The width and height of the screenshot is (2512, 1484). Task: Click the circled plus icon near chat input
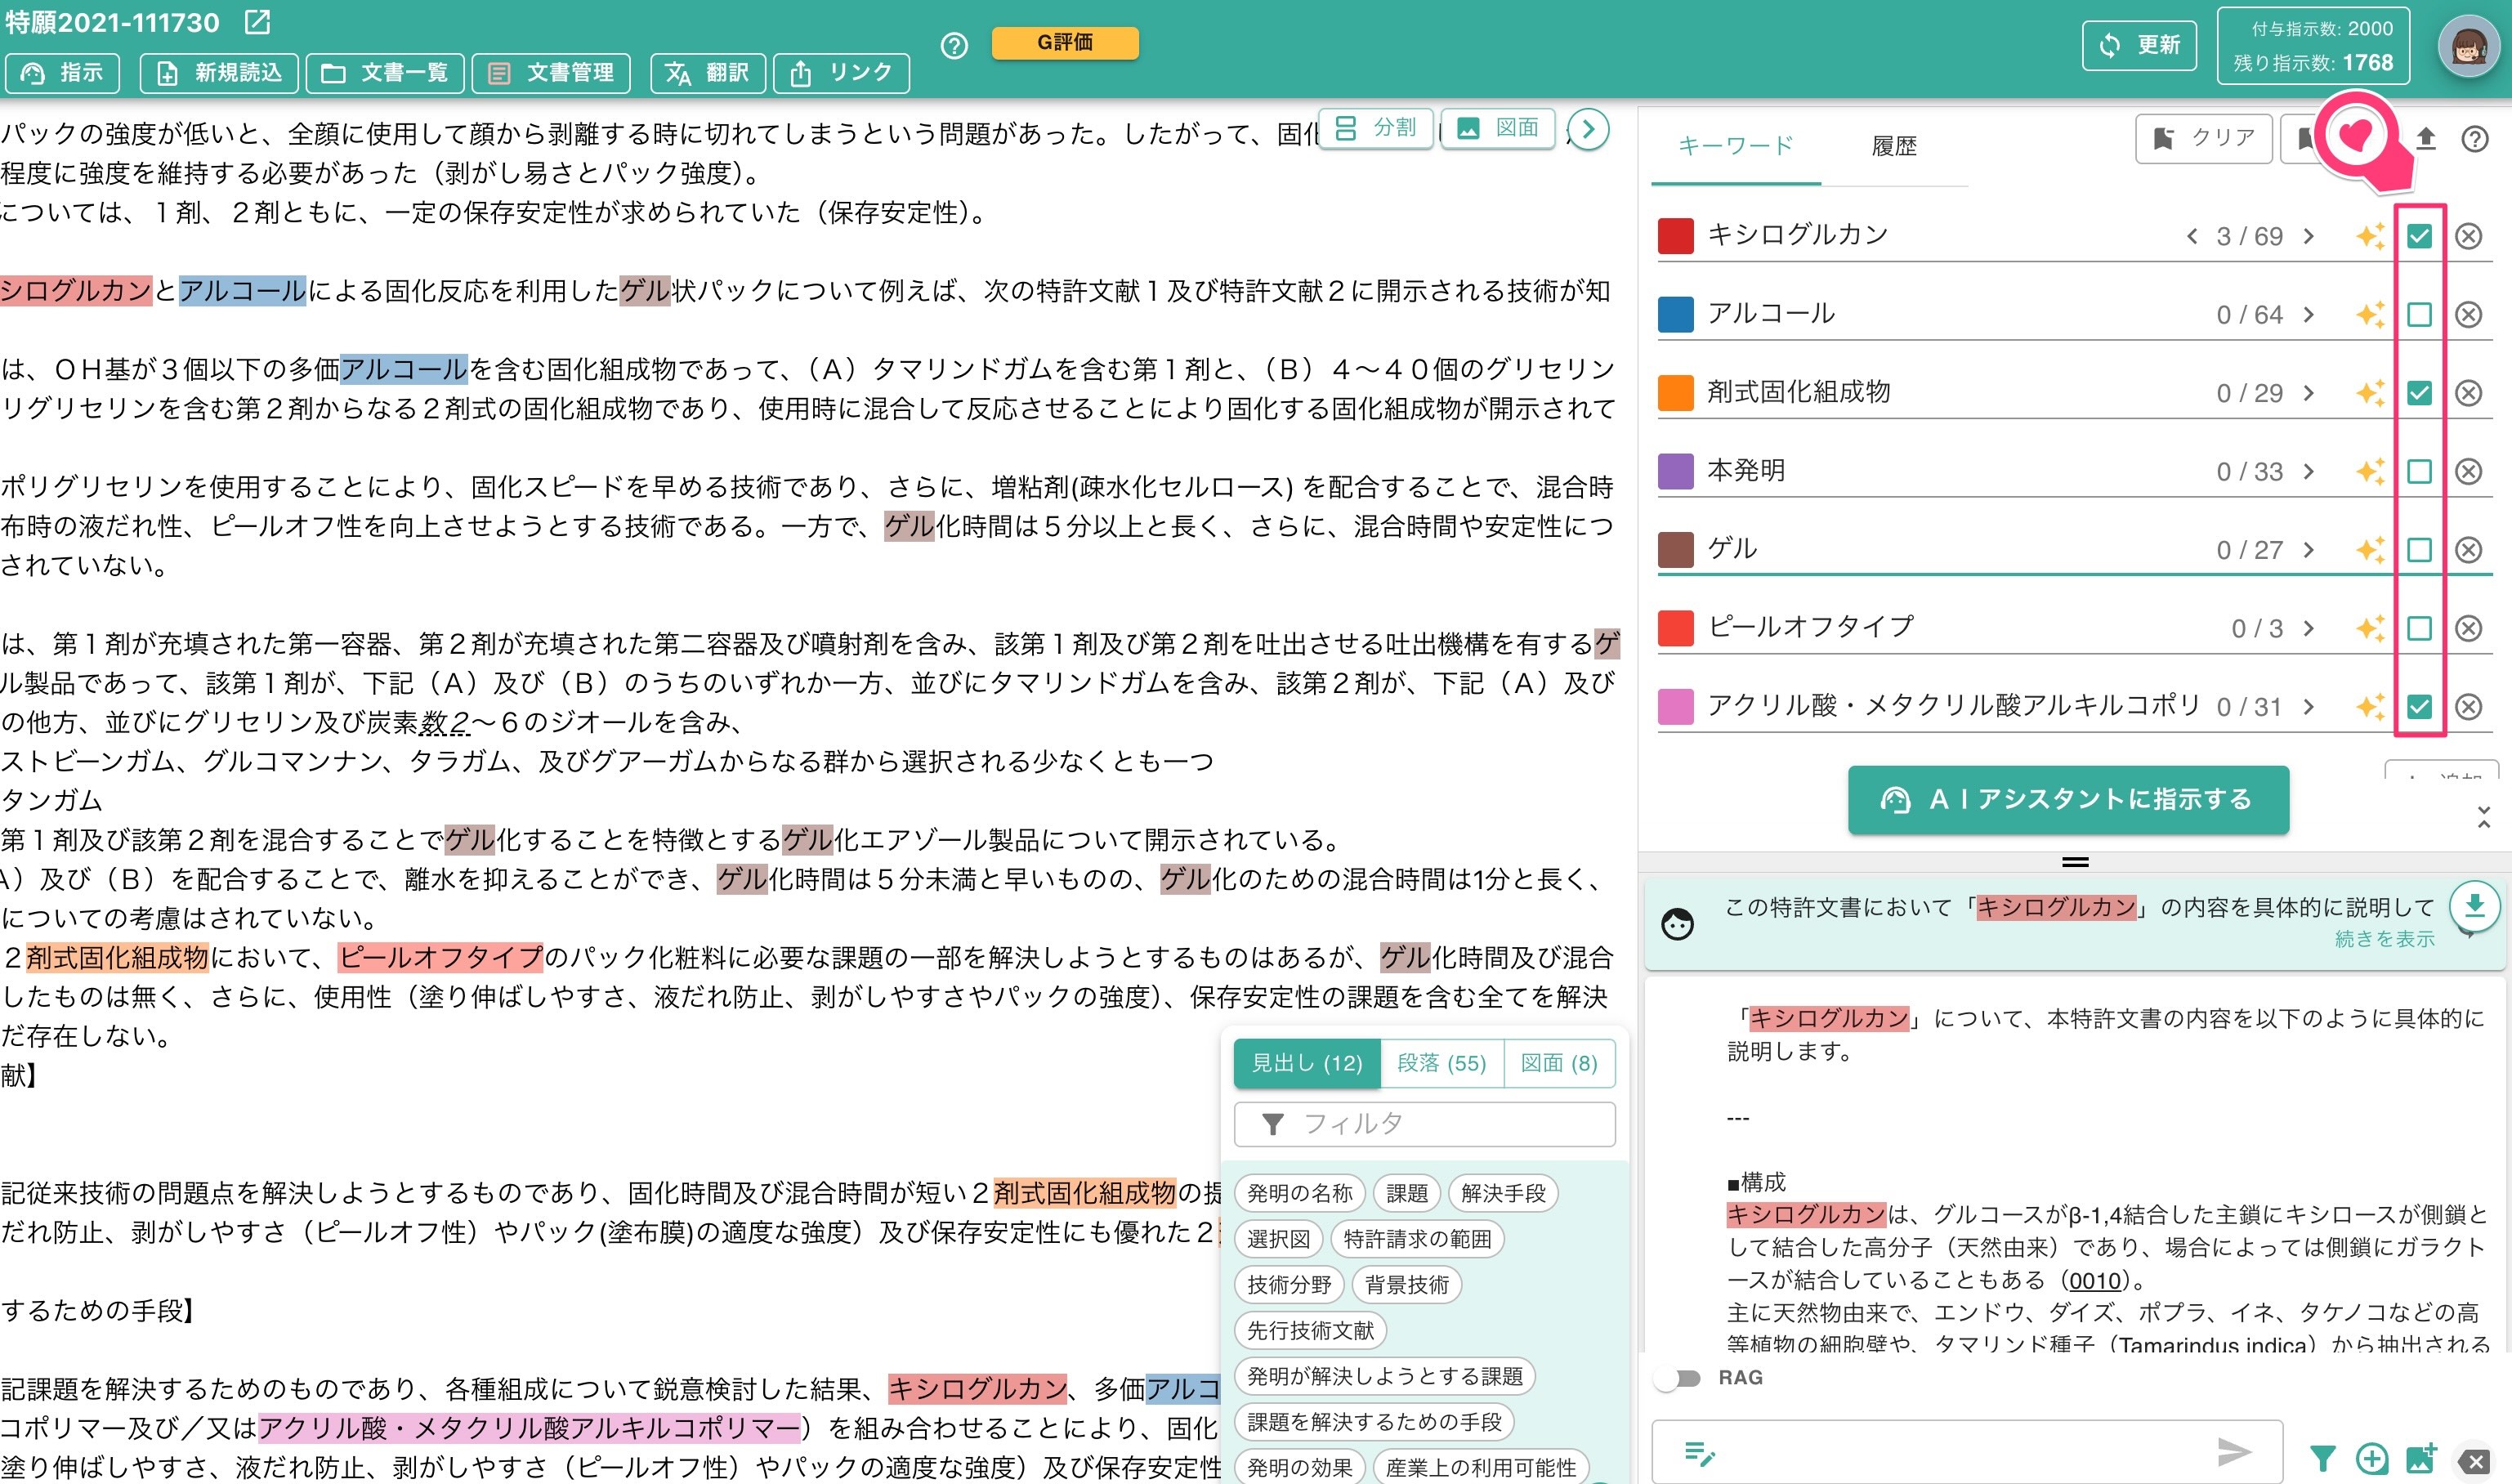[x=2371, y=1459]
